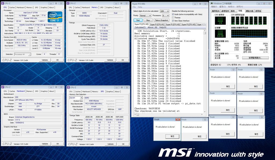Switch to the 網路功能 tab in Task Manager
This screenshot has height=160, width=275.
point(249,11)
